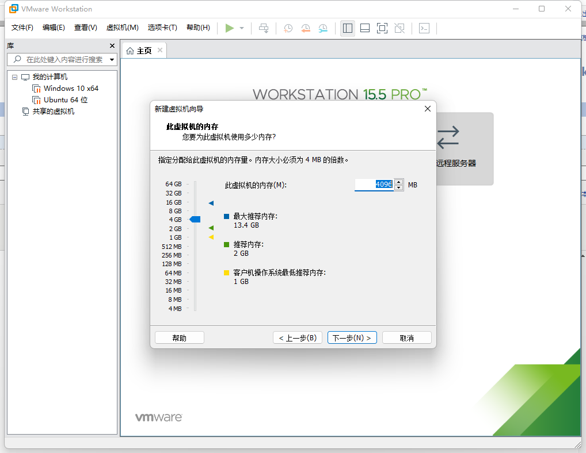Click the VMware Workstation title bar app icon

click(13, 9)
